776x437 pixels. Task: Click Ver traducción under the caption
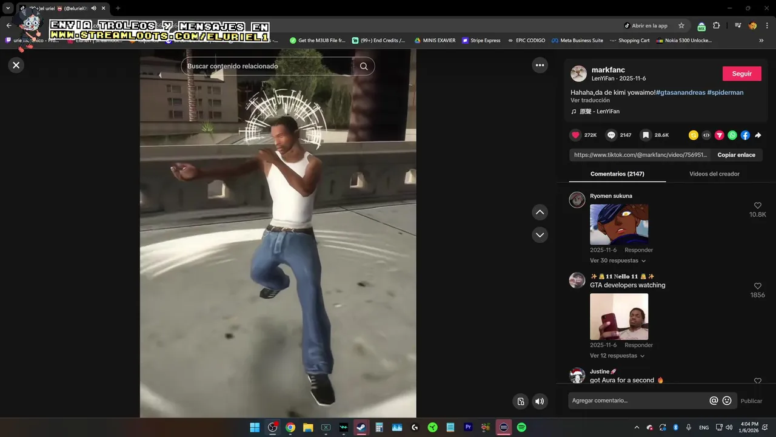click(x=590, y=100)
